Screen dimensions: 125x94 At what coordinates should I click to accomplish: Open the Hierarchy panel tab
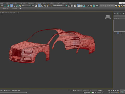[121, 13]
